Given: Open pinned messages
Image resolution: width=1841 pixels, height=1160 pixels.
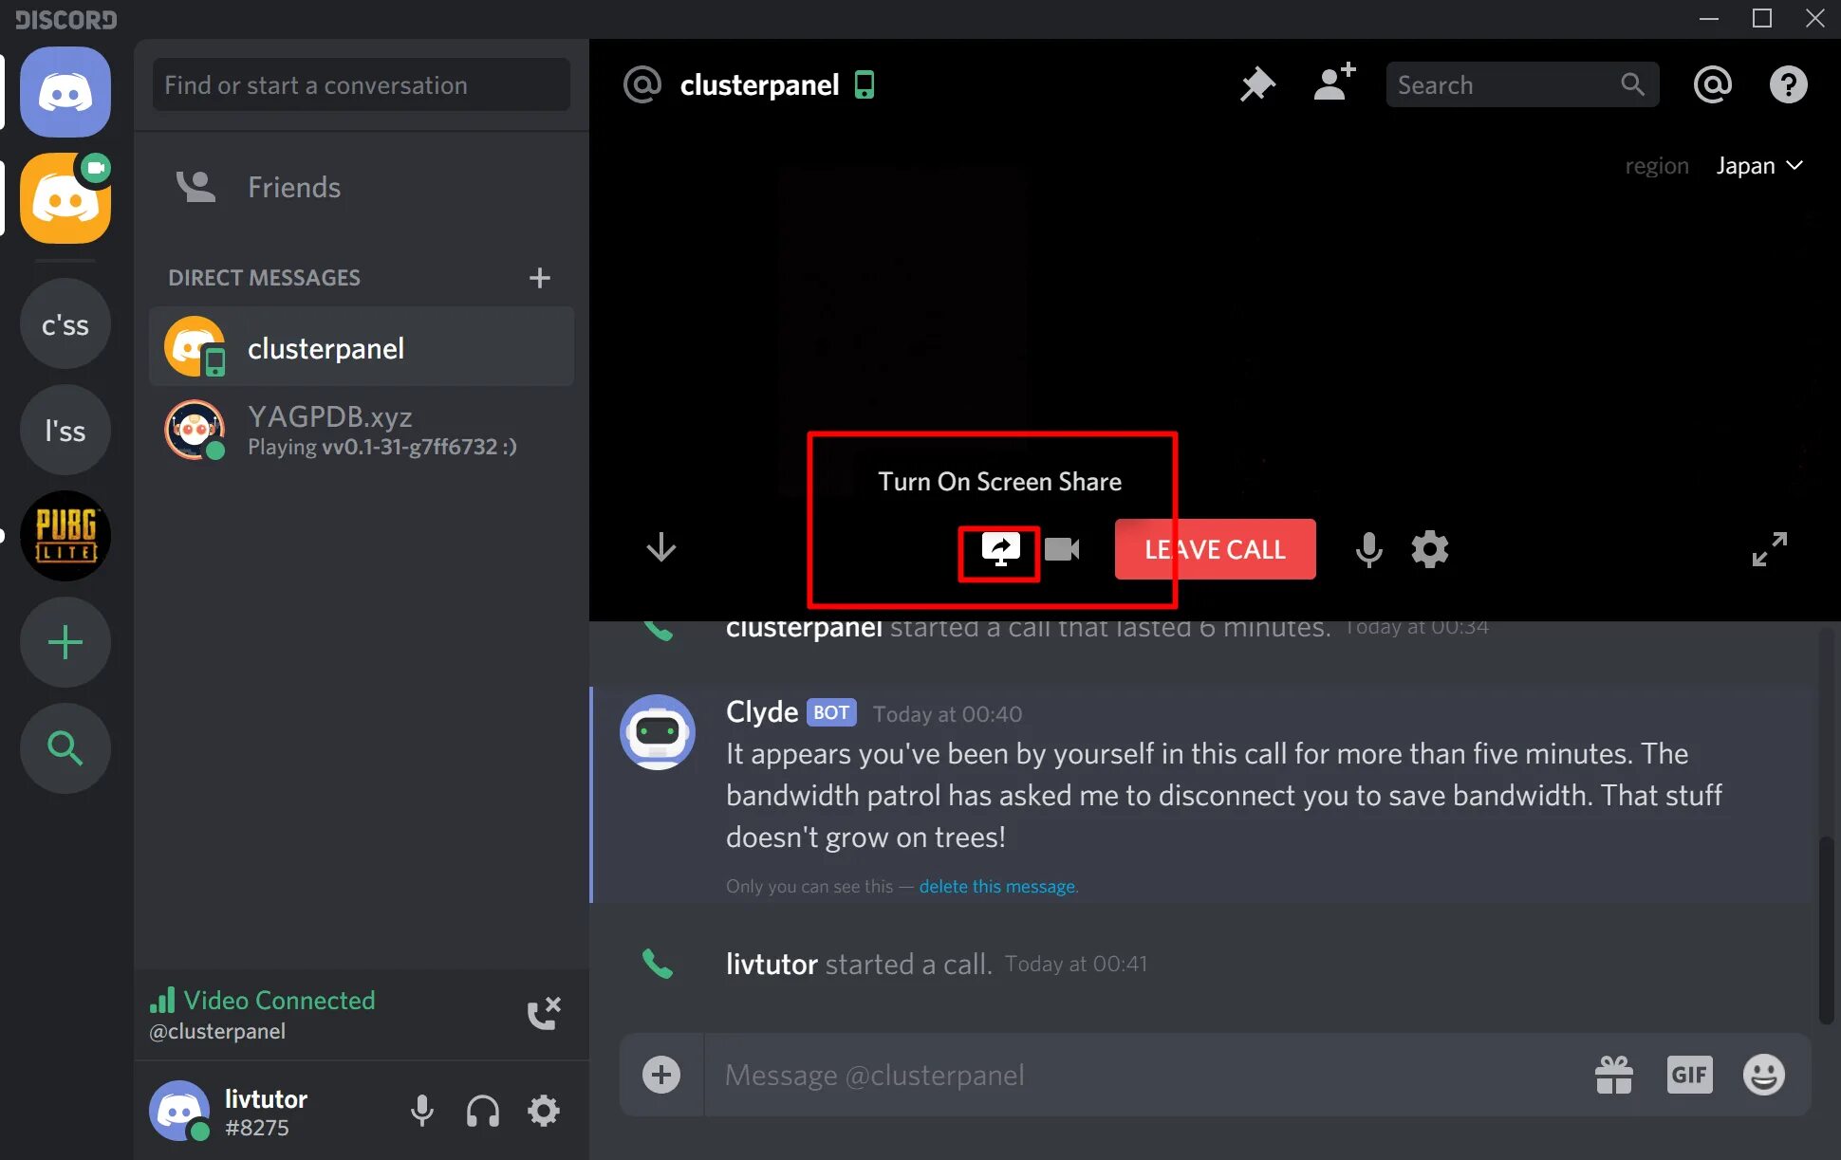Looking at the screenshot, I should [x=1257, y=84].
